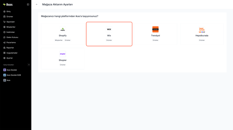Click the platform question heading text
The width and height of the screenshot is (233, 130).
coord(70,16)
